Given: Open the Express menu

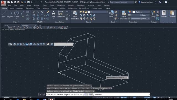Looking at the screenshot, I should 107,5.
